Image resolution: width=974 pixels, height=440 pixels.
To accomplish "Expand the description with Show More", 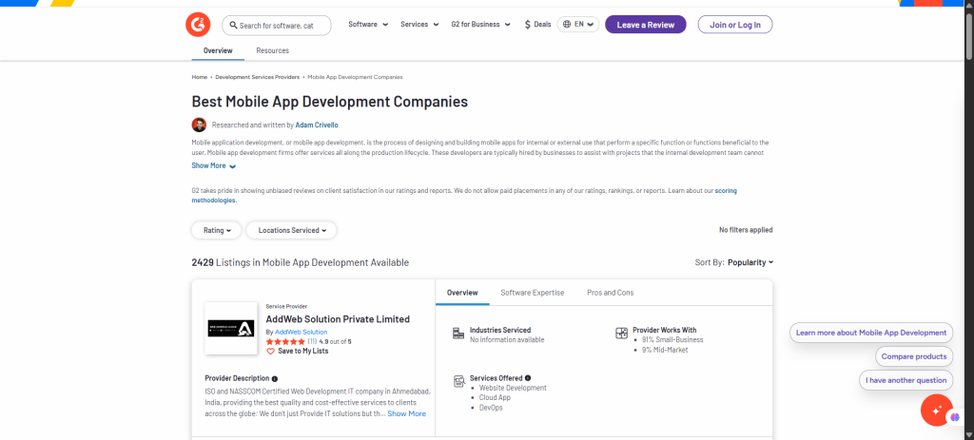I will click(x=213, y=165).
